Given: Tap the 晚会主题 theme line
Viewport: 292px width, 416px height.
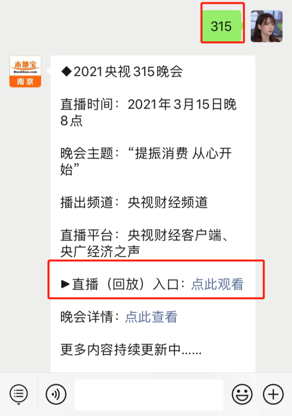Looking at the screenshot, I should [x=146, y=161].
